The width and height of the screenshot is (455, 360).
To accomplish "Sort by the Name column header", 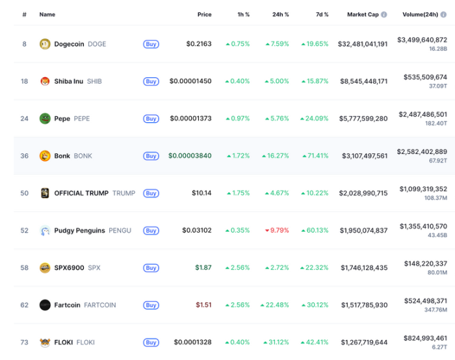I will (x=47, y=14).
